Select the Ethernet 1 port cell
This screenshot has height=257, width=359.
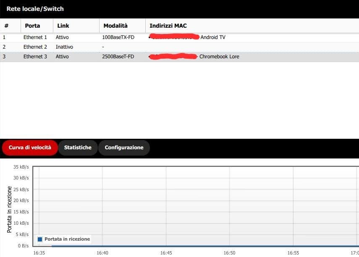[x=35, y=37]
